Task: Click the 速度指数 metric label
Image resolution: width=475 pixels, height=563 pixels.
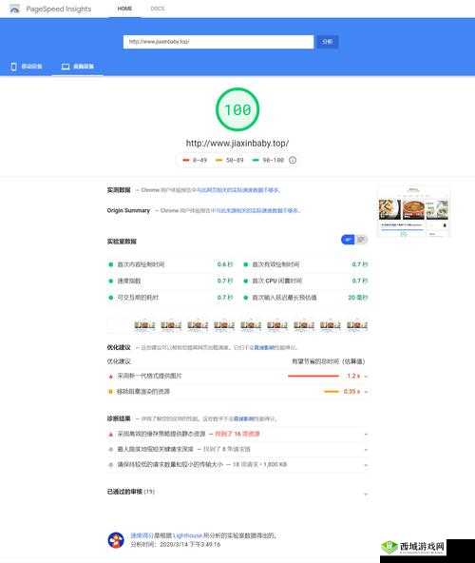Action: click(x=129, y=281)
